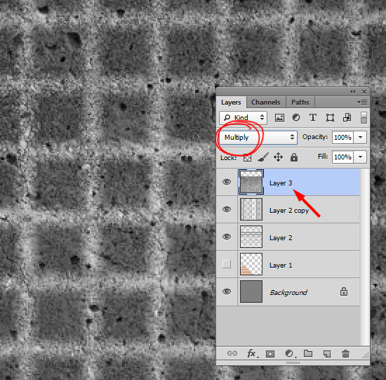Screen dimensions: 386x380
Task: Click Background layer lock icon
Action: [344, 291]
